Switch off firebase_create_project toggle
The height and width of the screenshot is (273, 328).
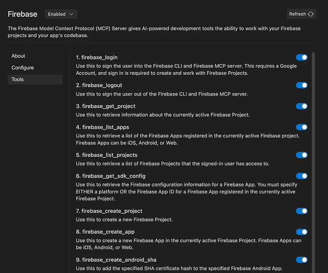coord(301,211)
